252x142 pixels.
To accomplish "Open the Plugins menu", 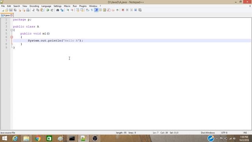I will [83, 6].
